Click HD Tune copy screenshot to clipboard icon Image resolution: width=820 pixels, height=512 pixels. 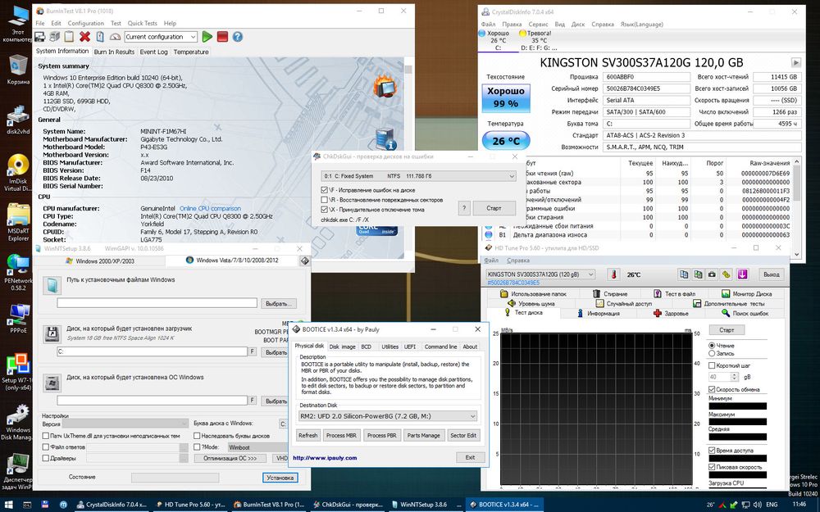pyautogui.click(x=698, y=274)
